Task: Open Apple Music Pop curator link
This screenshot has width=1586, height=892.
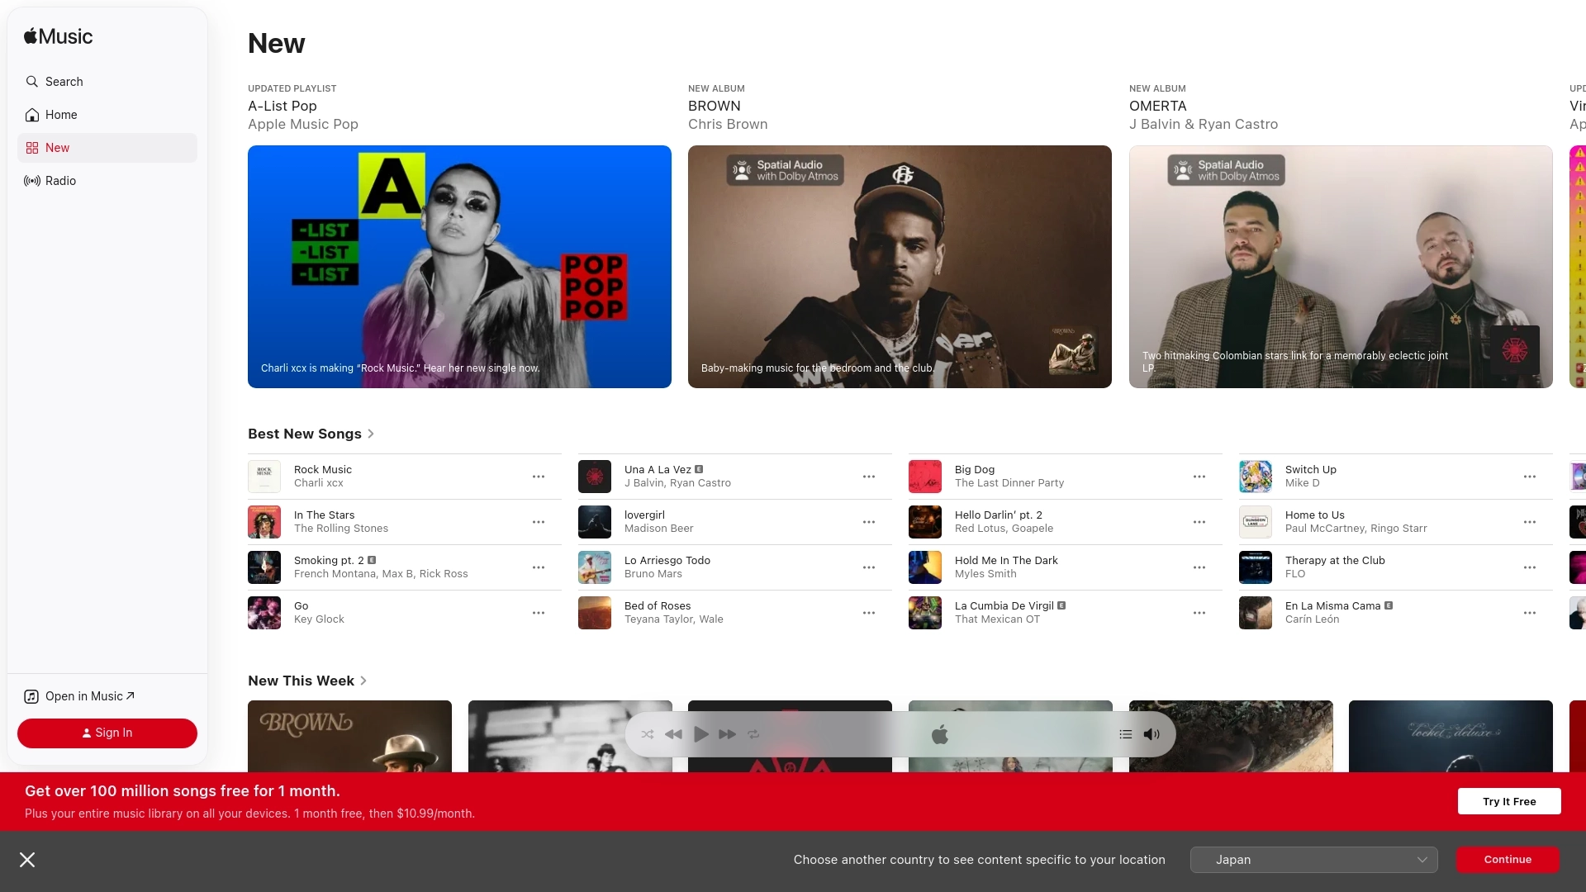Action: click(x=303, y=124)
